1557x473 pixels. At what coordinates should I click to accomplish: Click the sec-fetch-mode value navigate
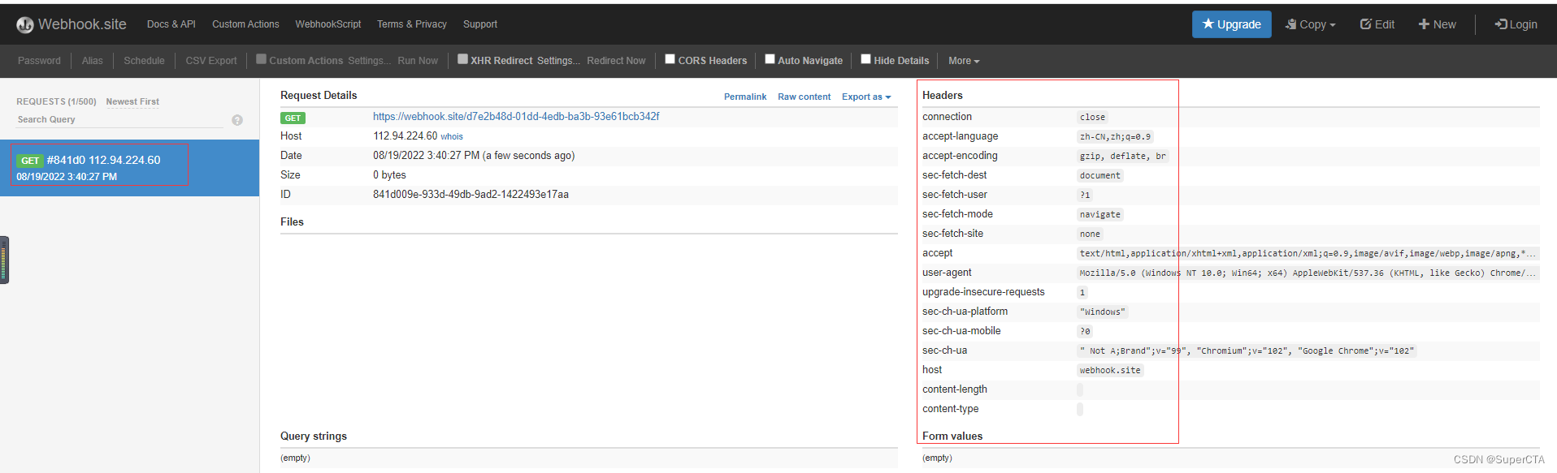click(1099, 215)
